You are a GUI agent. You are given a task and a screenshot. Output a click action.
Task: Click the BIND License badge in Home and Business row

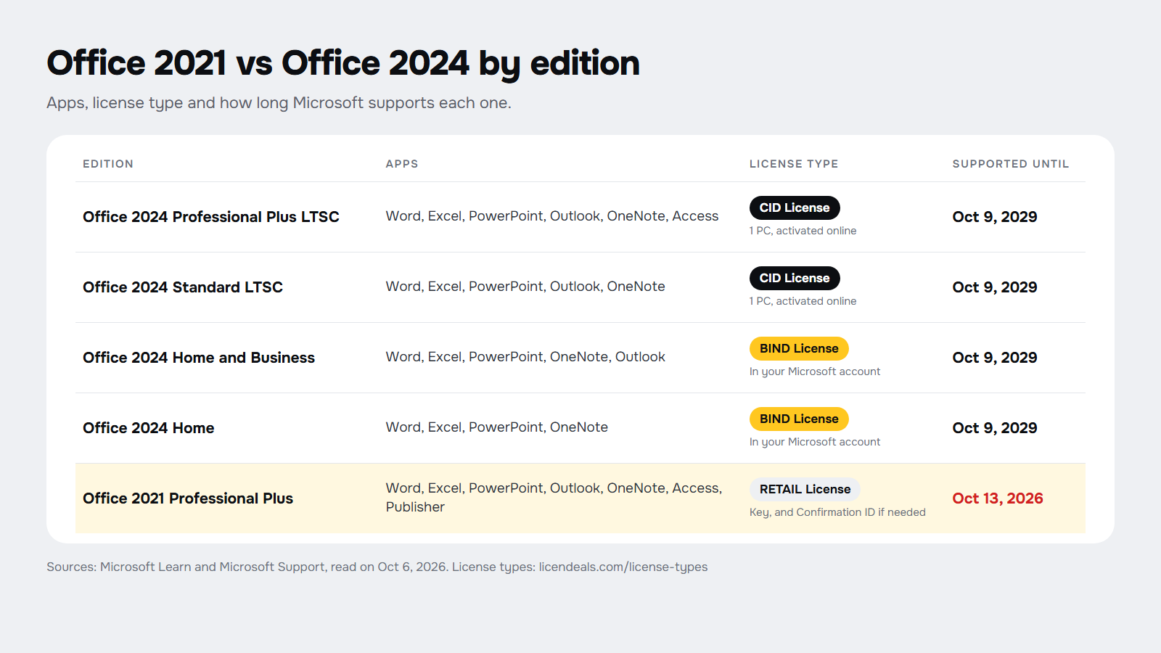point(799,348)
